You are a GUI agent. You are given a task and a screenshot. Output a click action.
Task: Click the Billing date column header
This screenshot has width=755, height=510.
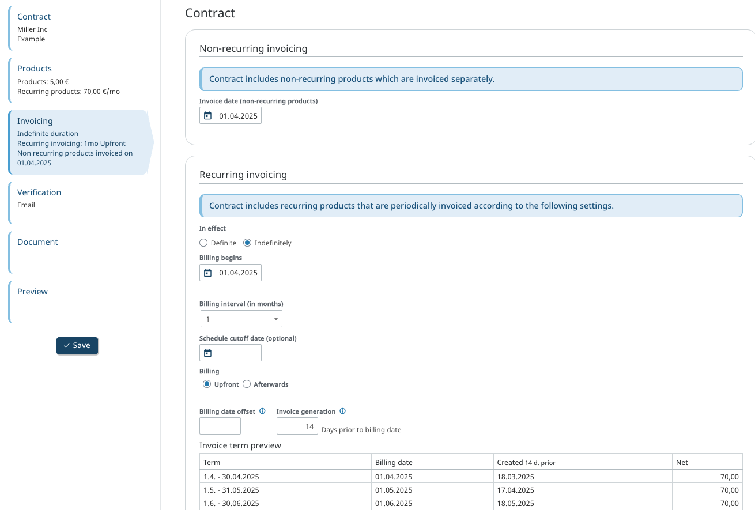pyautogui.click(x=432, y=462)
